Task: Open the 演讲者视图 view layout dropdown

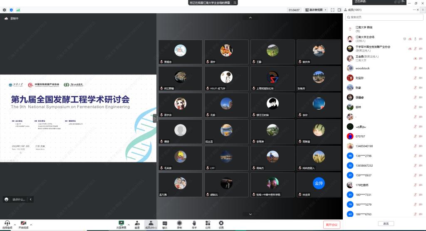Action: click(316, 10)
